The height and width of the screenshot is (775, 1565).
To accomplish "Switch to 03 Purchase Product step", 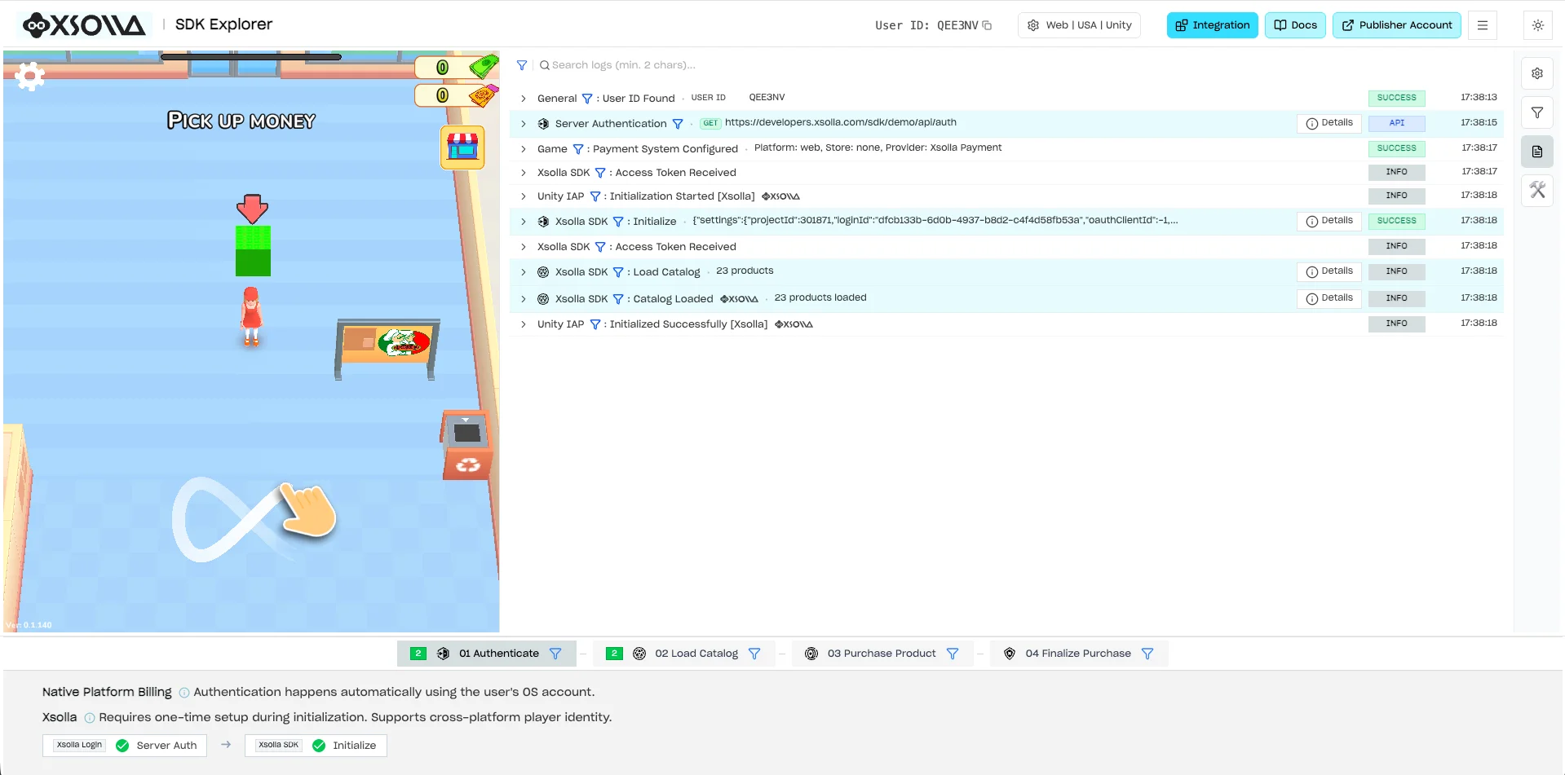I will point(881,654).
